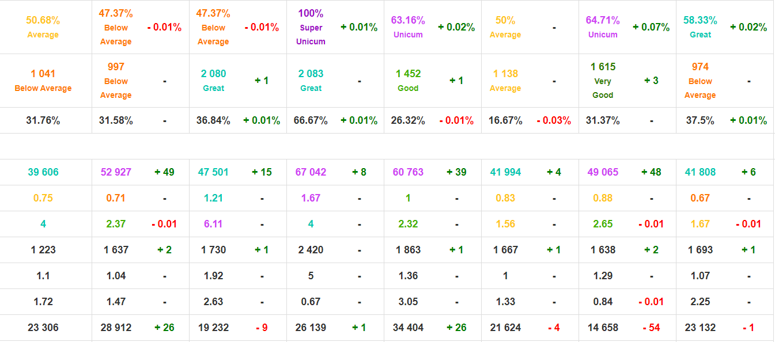
Task: Select the 58.33% Great cell
Action: (700, 27)
